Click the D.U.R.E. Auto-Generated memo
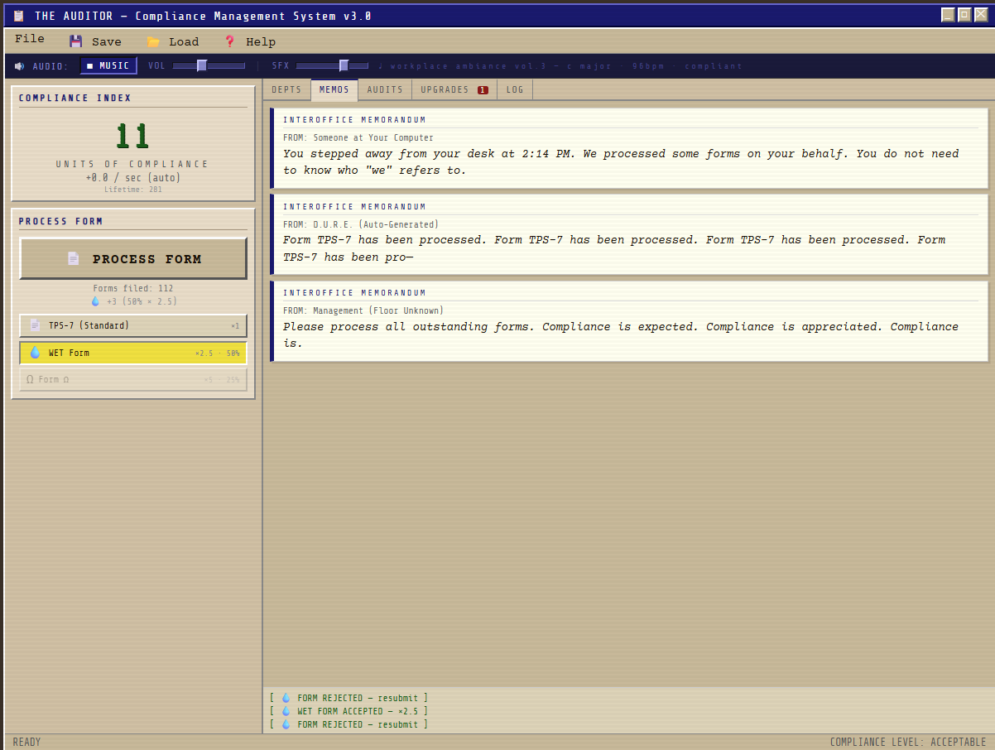995x750 pixels. (629, 234)
